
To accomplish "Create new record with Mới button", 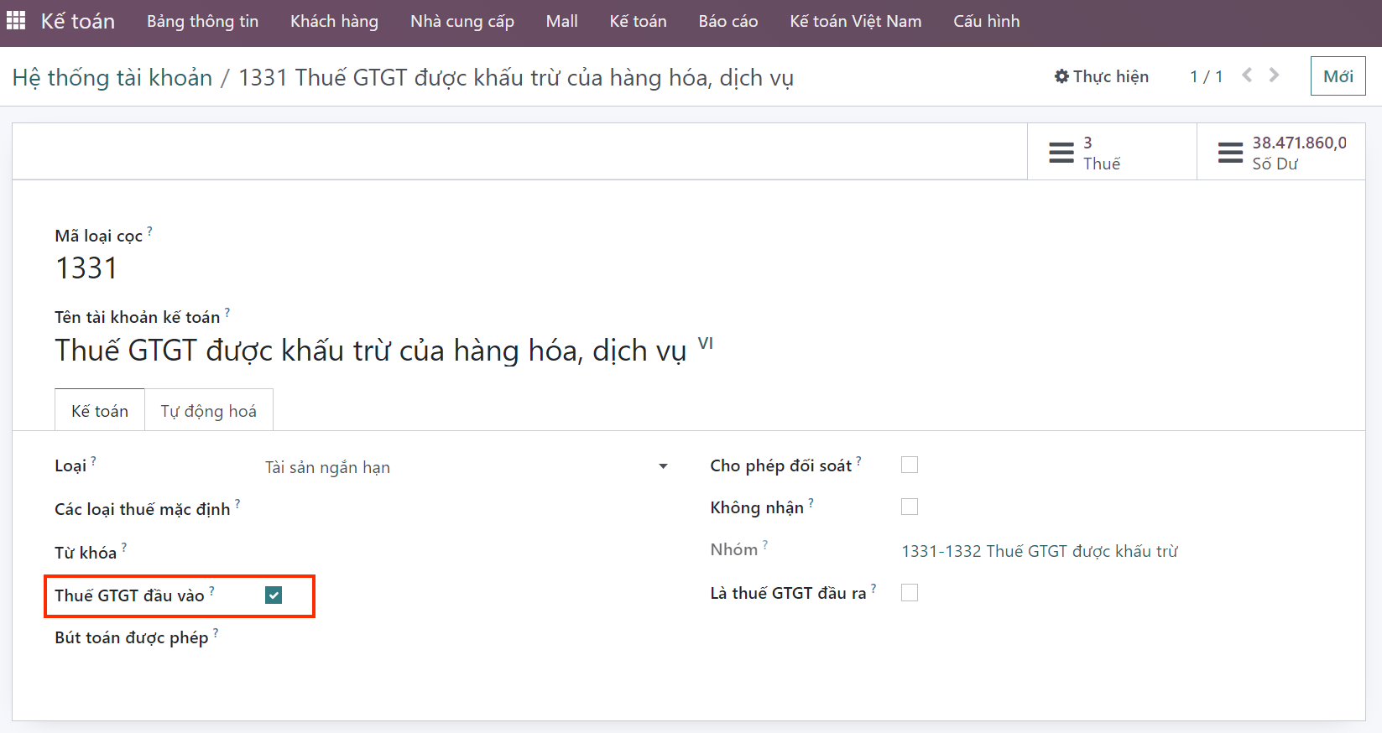I will pyautogui.click(x=1338, y=76).
